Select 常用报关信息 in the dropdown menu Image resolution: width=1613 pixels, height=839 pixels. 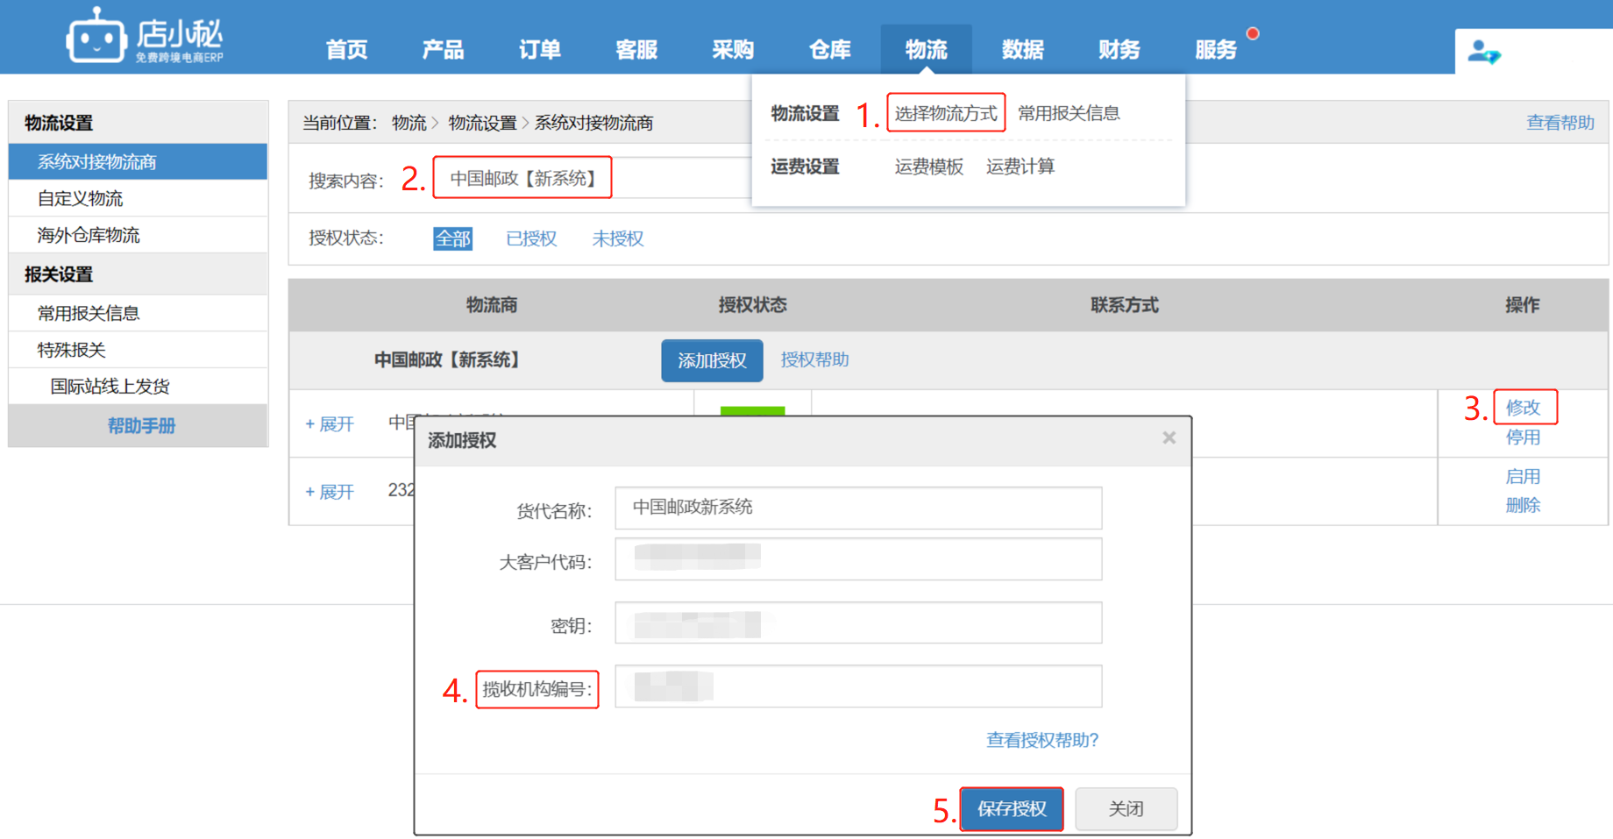1069,113
